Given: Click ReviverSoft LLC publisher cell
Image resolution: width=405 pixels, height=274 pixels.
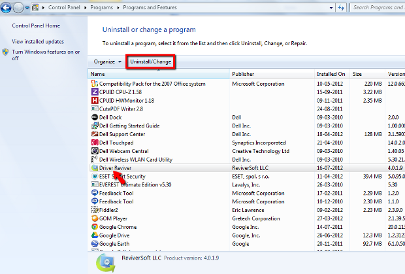Looking at the screenshot, I should pos(250,168).
